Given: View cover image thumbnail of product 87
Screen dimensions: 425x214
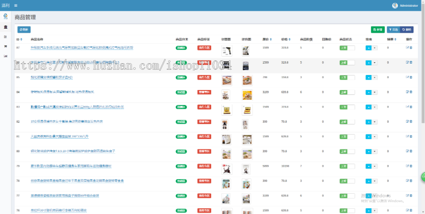Looking at the screenshot, I should 227,50.
